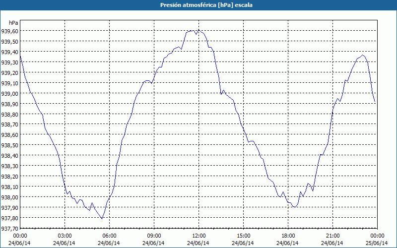397x248 pixels.
Task: Click the 939,10 y-axis value
Action: [9, 83]
